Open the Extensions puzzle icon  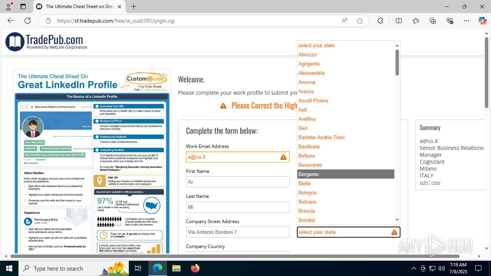(x=380, y=21)
